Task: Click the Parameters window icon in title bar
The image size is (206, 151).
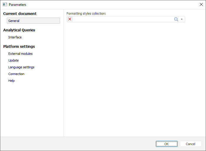Action: coord(5,5)
